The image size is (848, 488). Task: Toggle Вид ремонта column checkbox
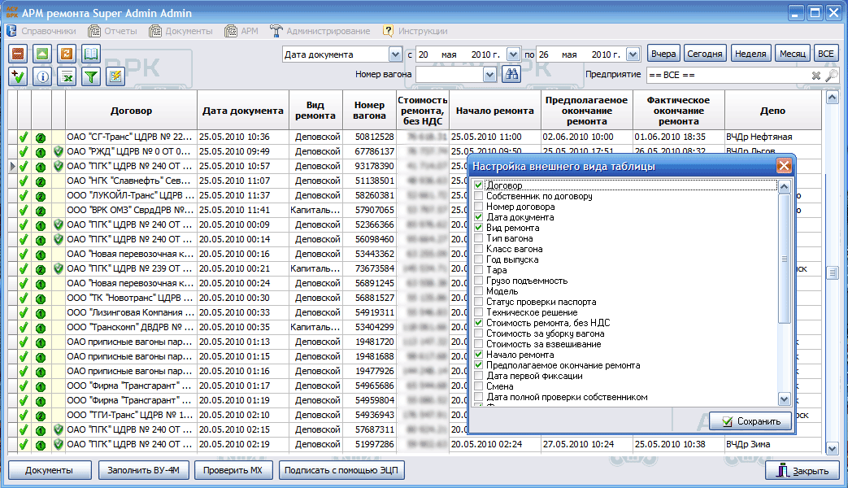click(478, 228)
